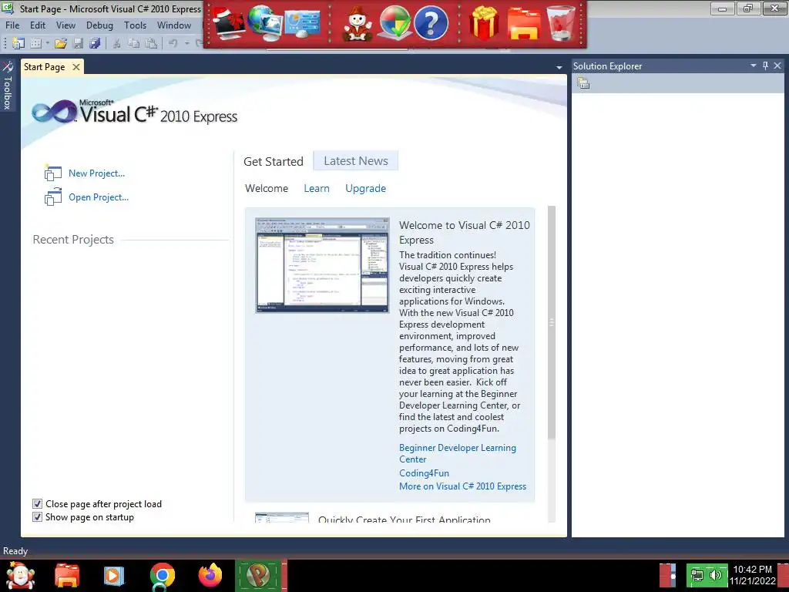Screen dimensions: 789x592
Task: Click the taskbar clock showing 10:42 PM
Action: point(753,575)
